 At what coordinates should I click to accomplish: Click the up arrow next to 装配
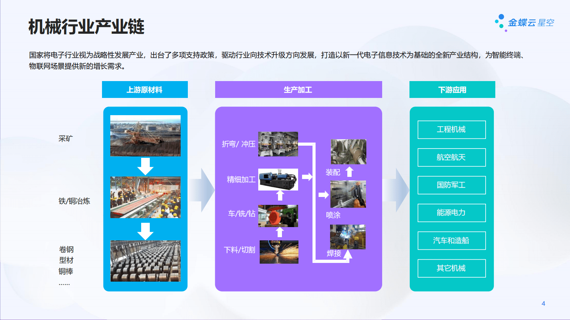[x=349, y=172]
